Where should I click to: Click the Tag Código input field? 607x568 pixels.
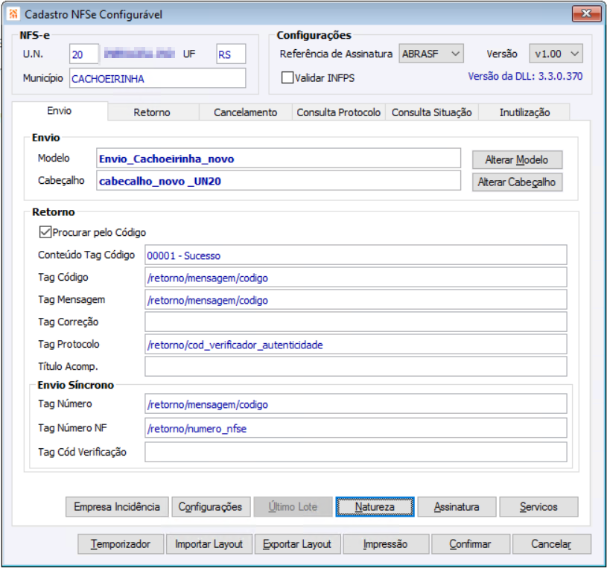356,277
